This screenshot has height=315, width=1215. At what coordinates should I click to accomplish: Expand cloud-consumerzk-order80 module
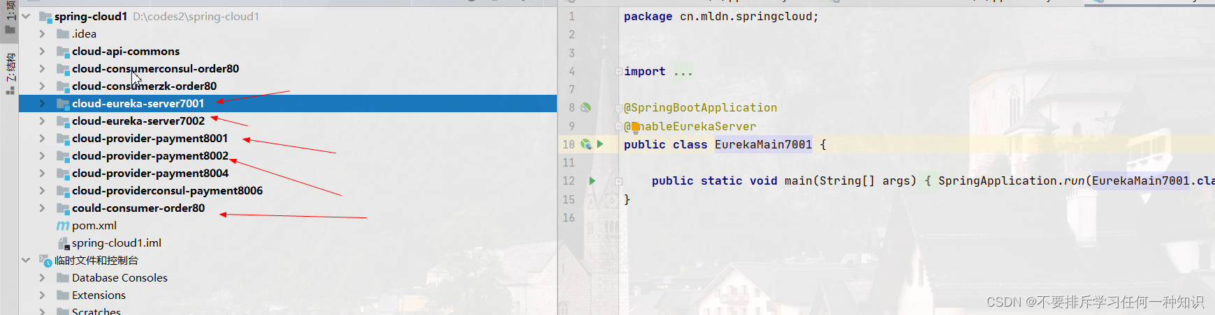(x=43, y=86)
